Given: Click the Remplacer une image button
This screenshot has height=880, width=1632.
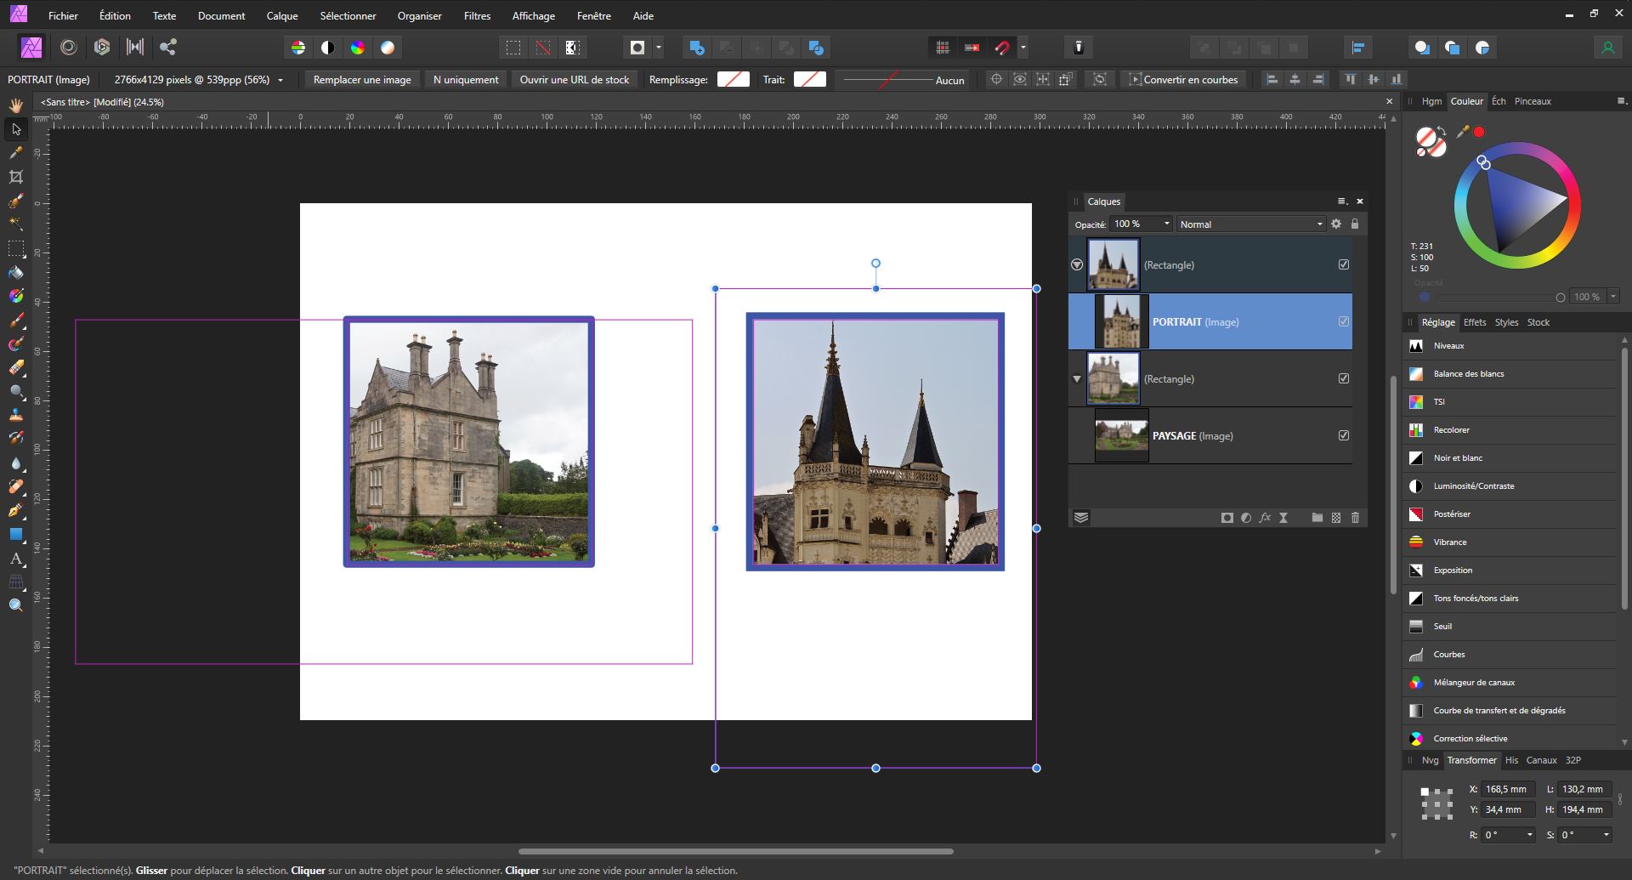Looking at the screenshot, I should pyautogui.click(x=362, y=79).
